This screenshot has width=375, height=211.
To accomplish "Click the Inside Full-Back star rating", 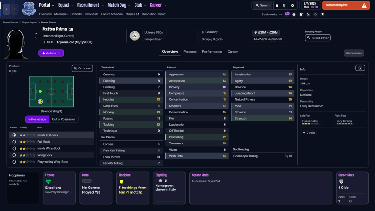I will tap(27, 135).
